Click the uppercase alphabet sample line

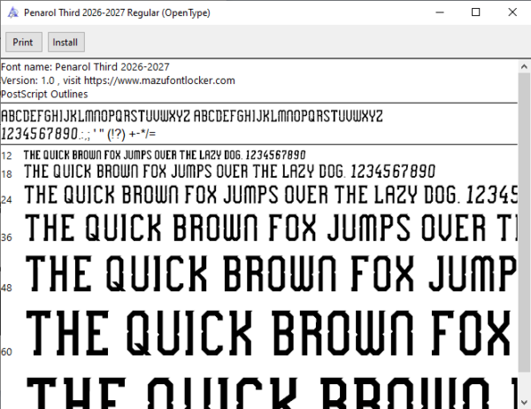pos(192,116)
